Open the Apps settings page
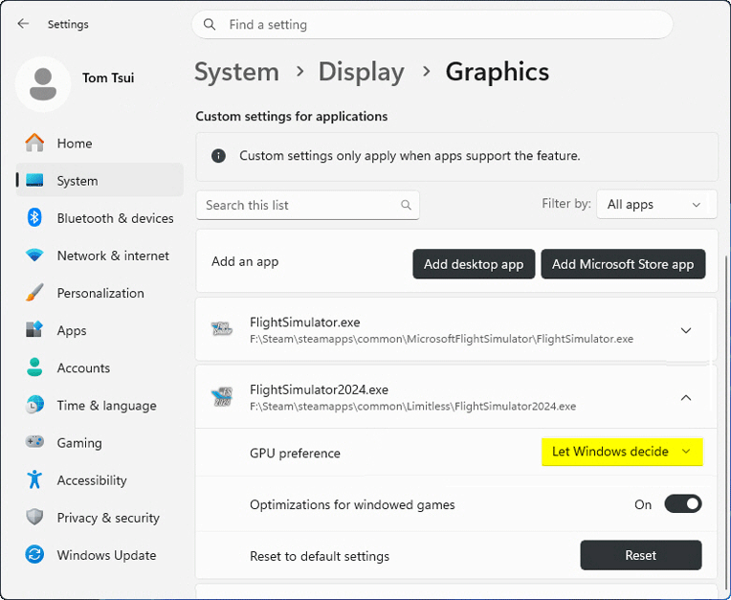The width and height of the screenshot is (731, 600). point(72,330)
